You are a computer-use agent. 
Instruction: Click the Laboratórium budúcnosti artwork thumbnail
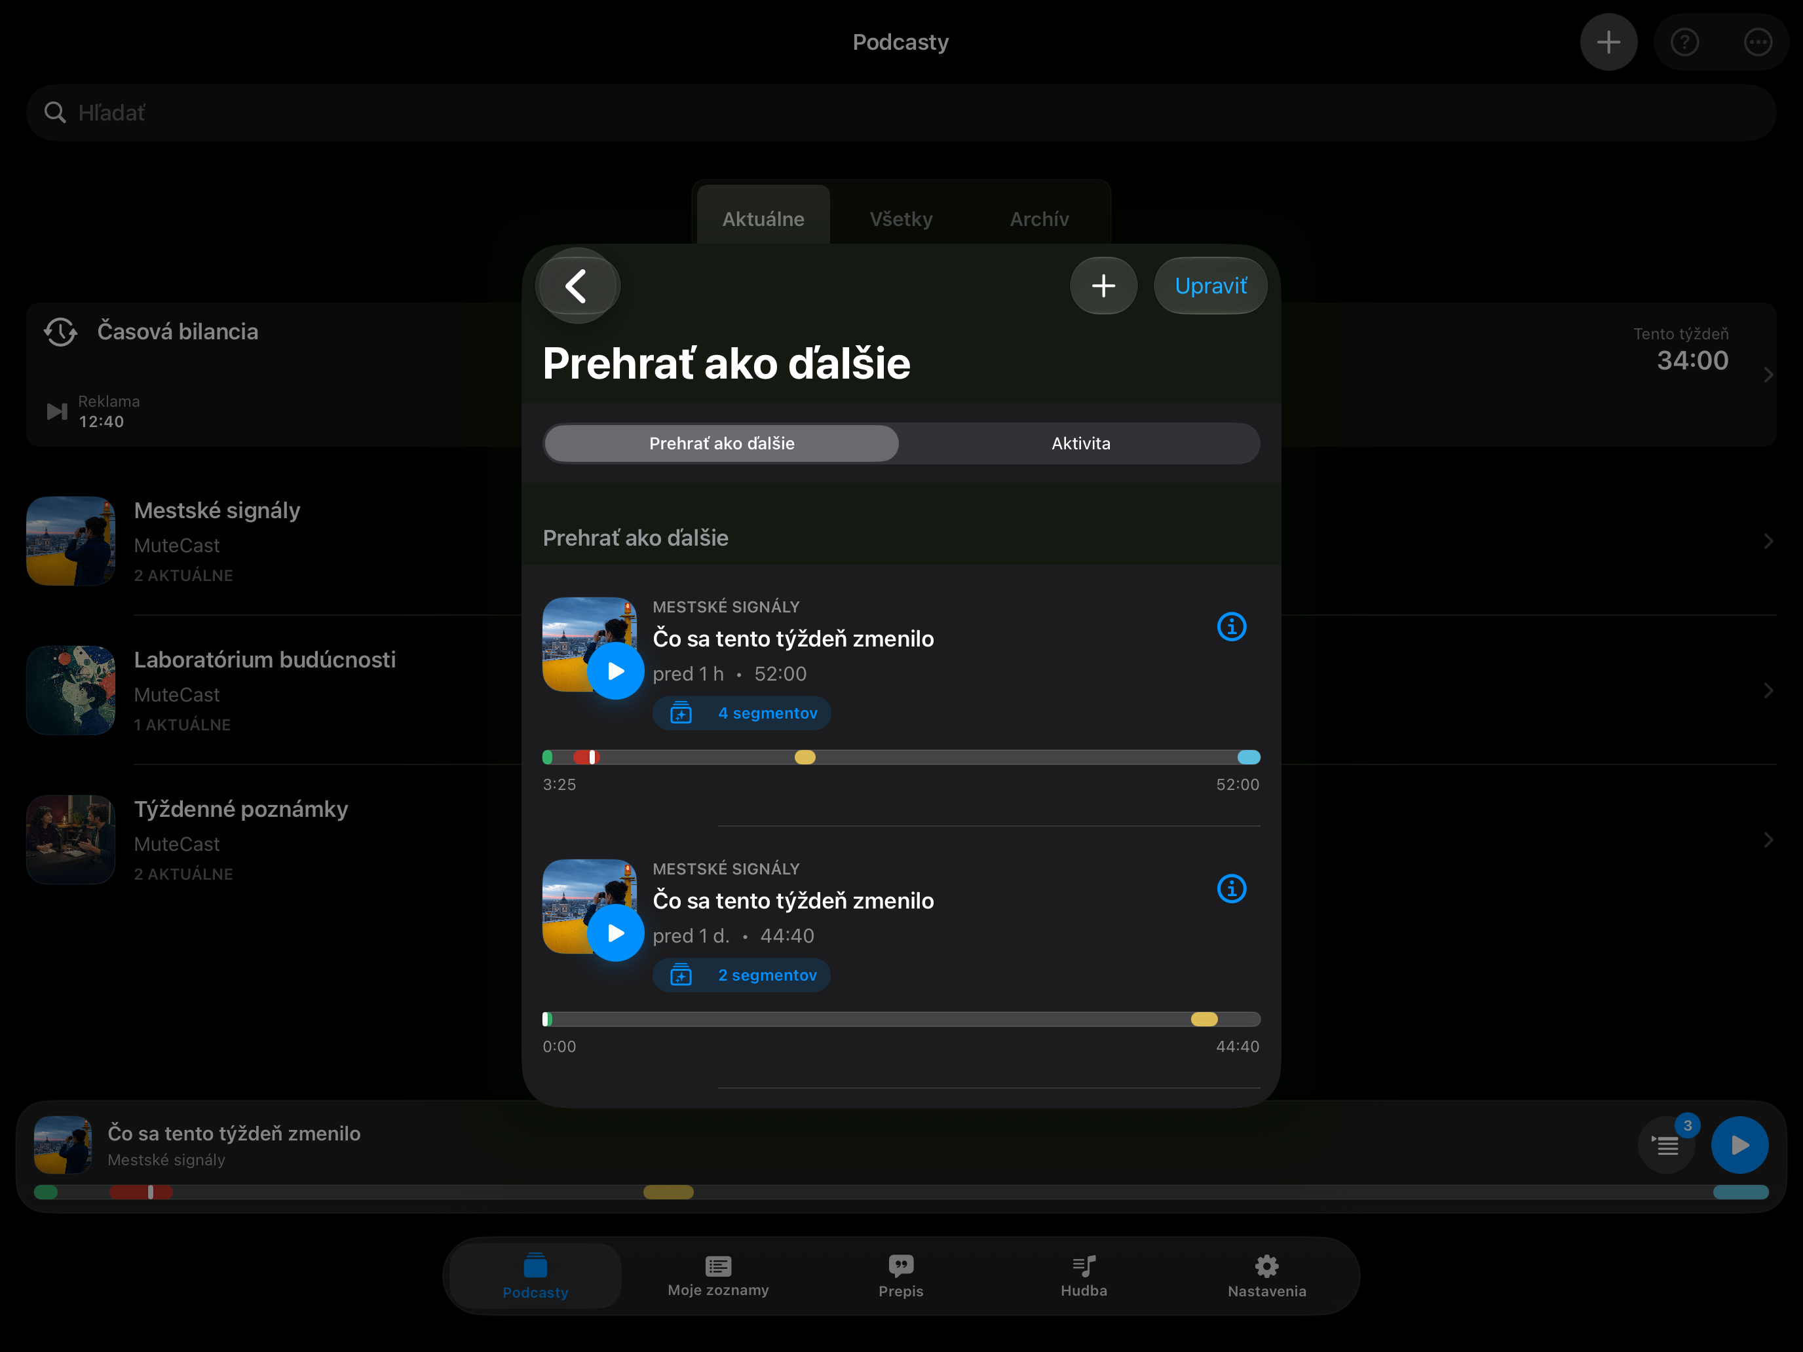71,690
